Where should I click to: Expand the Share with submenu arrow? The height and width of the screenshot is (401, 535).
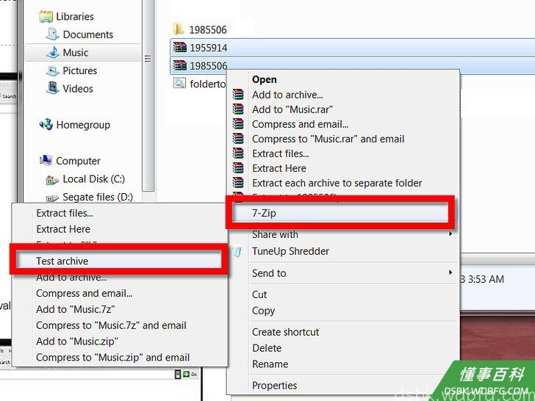(450, 234)
